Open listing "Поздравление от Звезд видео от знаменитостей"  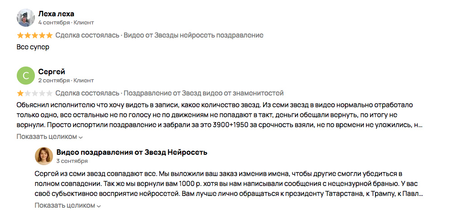pos(203,94)
